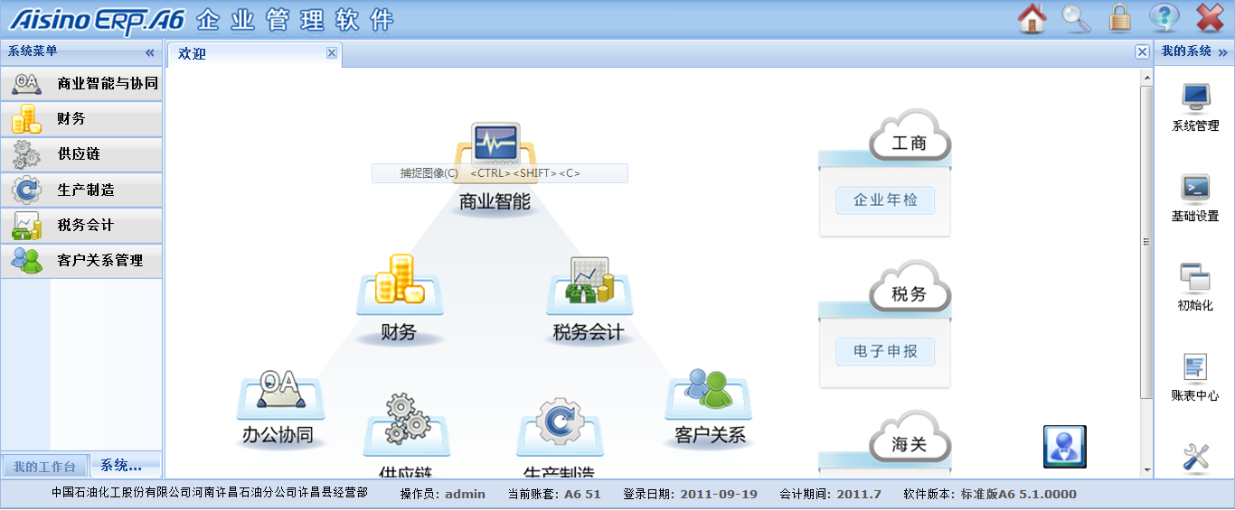The width and height of the screenshot is (1235, 510).
Task: Click current account set A6 51 text
Action: click(582, 494)
